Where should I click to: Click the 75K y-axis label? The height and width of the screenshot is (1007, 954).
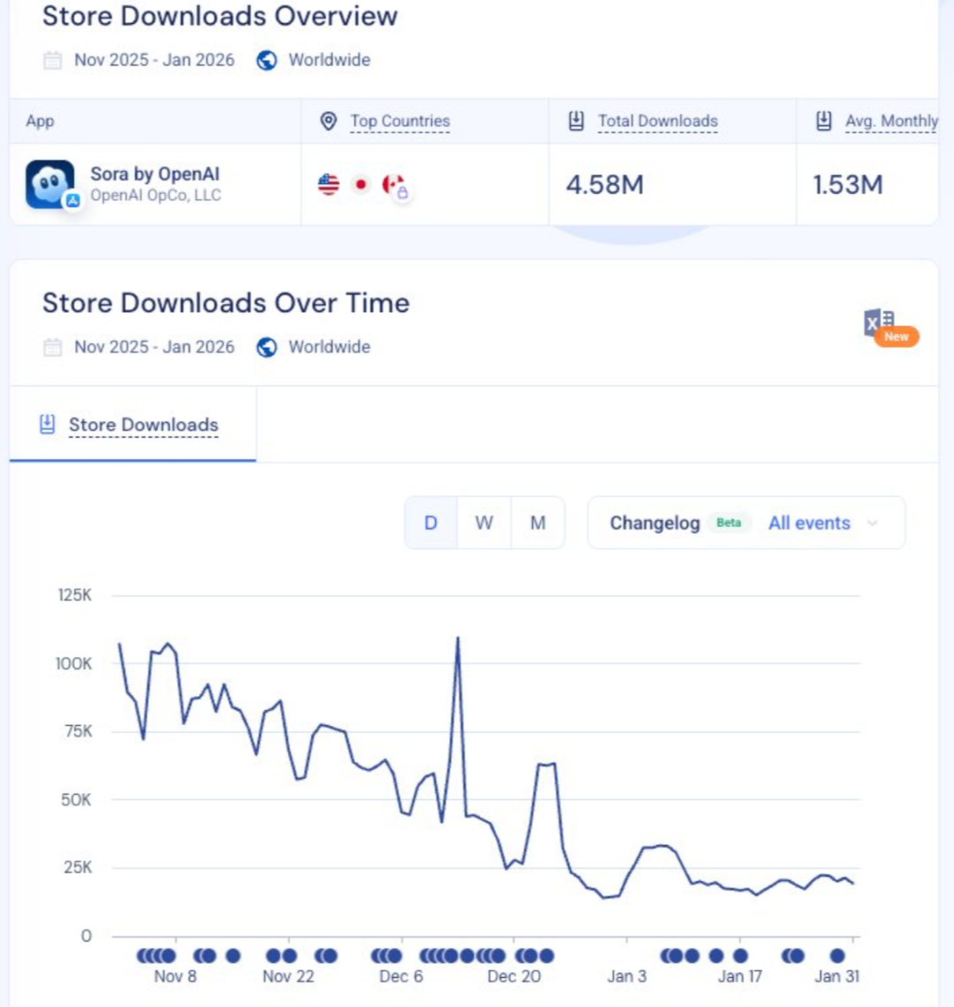(x=79, y=731)
